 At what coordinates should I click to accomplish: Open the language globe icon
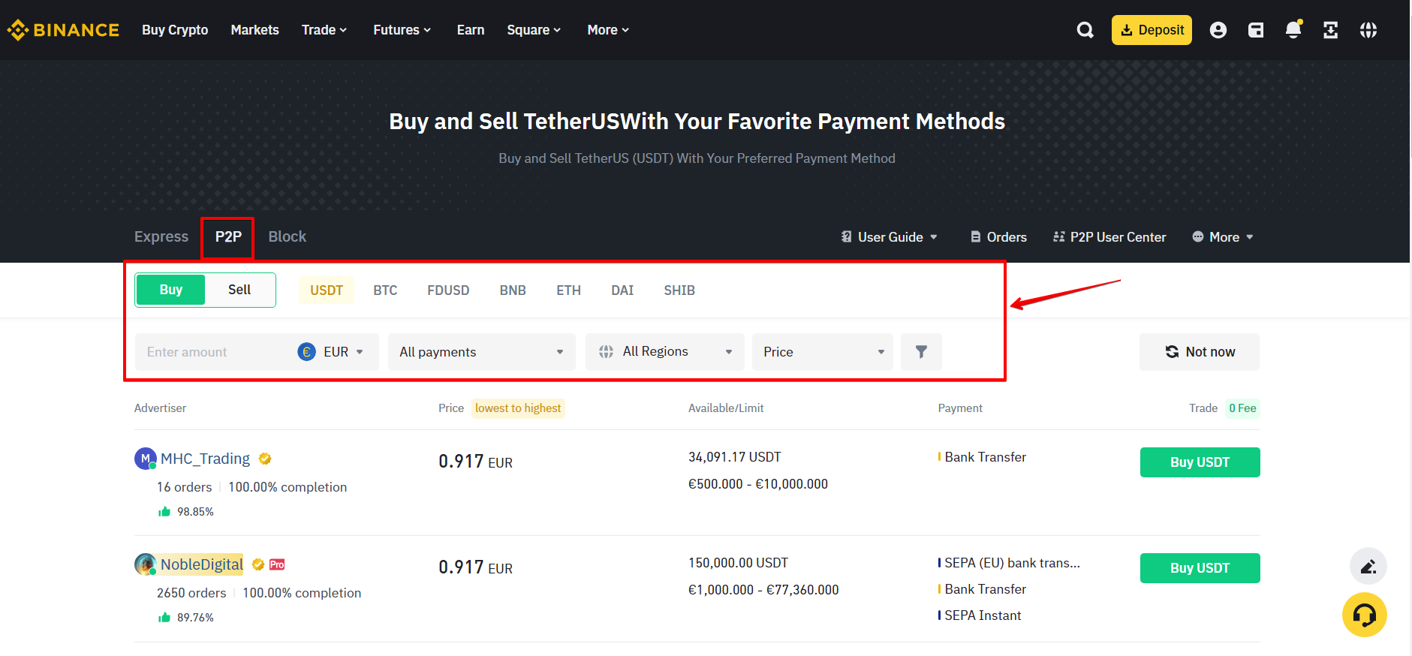[1368, 30]
